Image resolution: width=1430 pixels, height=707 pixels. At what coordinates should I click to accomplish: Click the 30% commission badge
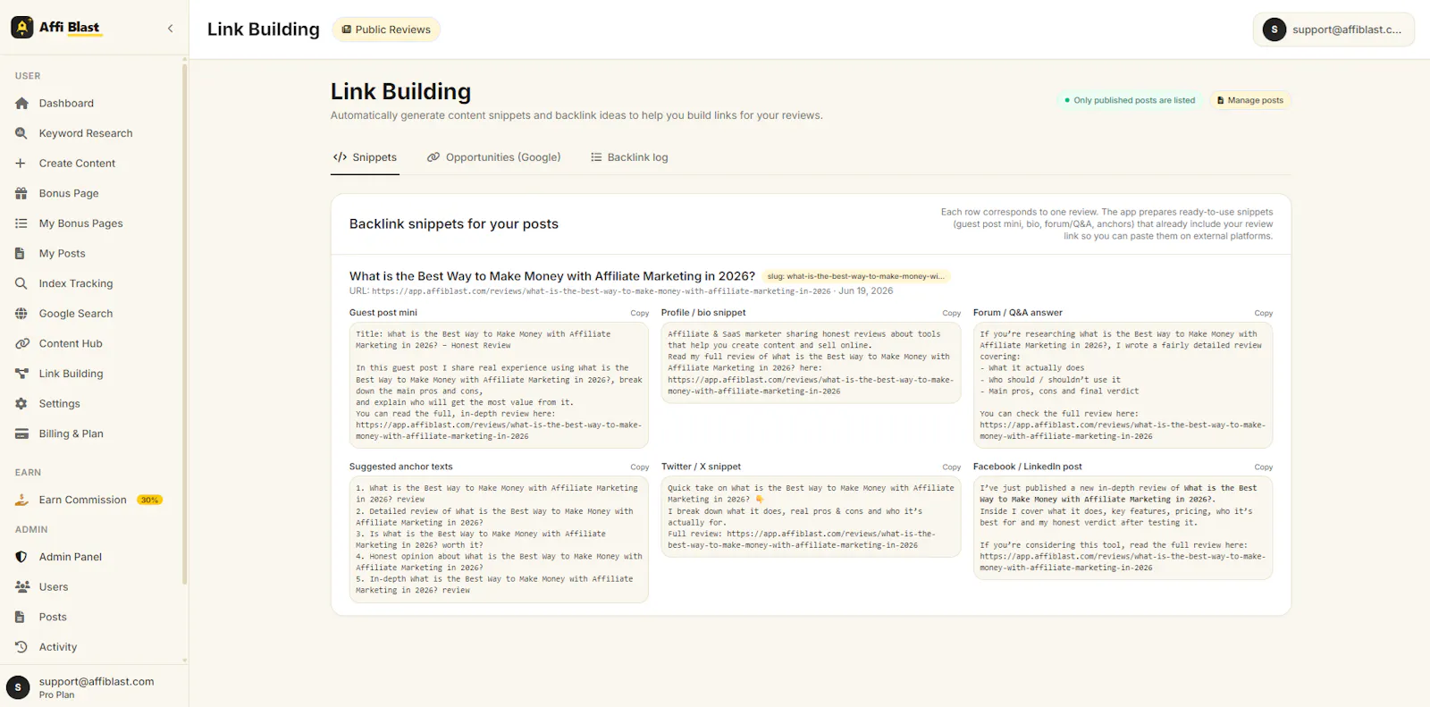click(x=150, y=500)
